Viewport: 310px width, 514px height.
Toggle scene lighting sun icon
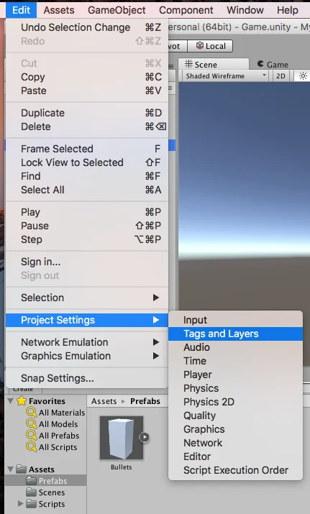pyautogui.click(x=303, y=76)
